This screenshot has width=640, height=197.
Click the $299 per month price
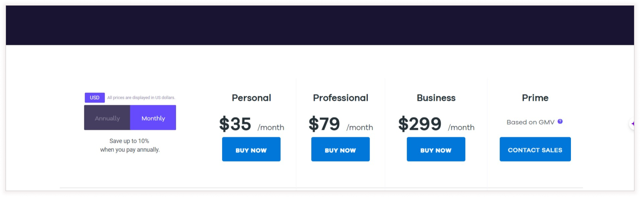[x=420, y=124]
